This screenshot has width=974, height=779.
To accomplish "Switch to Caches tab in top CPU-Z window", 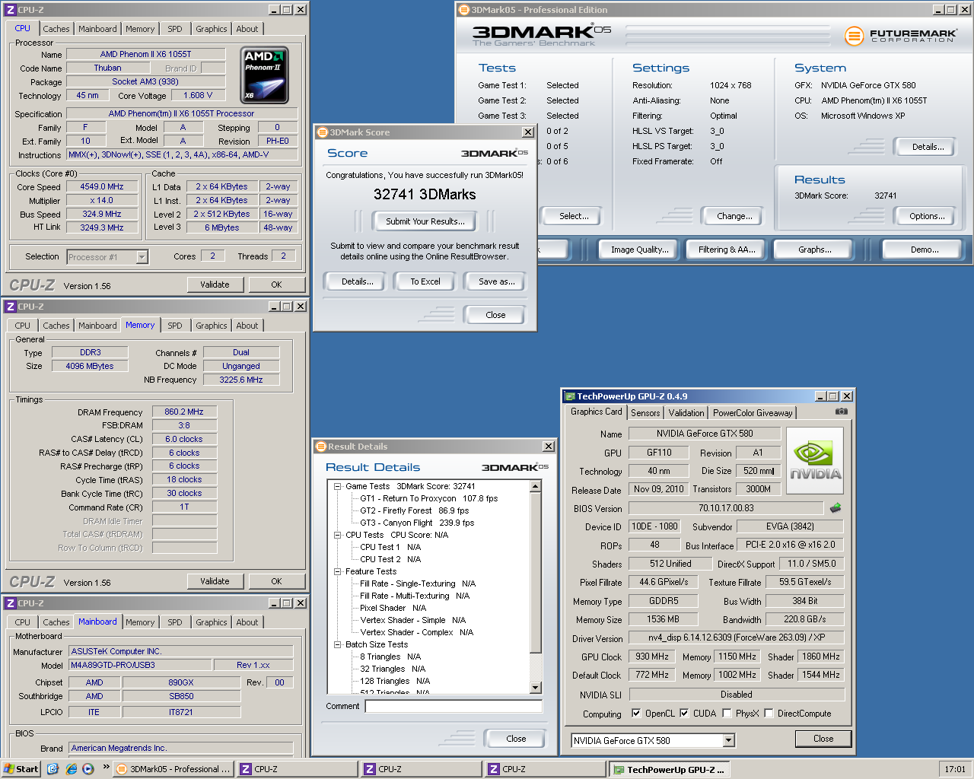I will pos(56,29).
